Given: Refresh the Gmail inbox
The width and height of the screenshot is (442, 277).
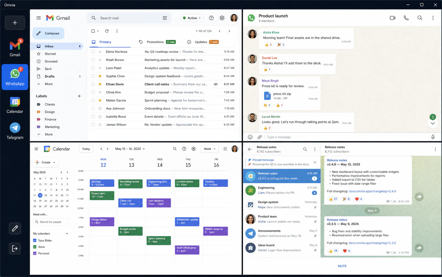Looking at the screenshot, I should [107, 31].
